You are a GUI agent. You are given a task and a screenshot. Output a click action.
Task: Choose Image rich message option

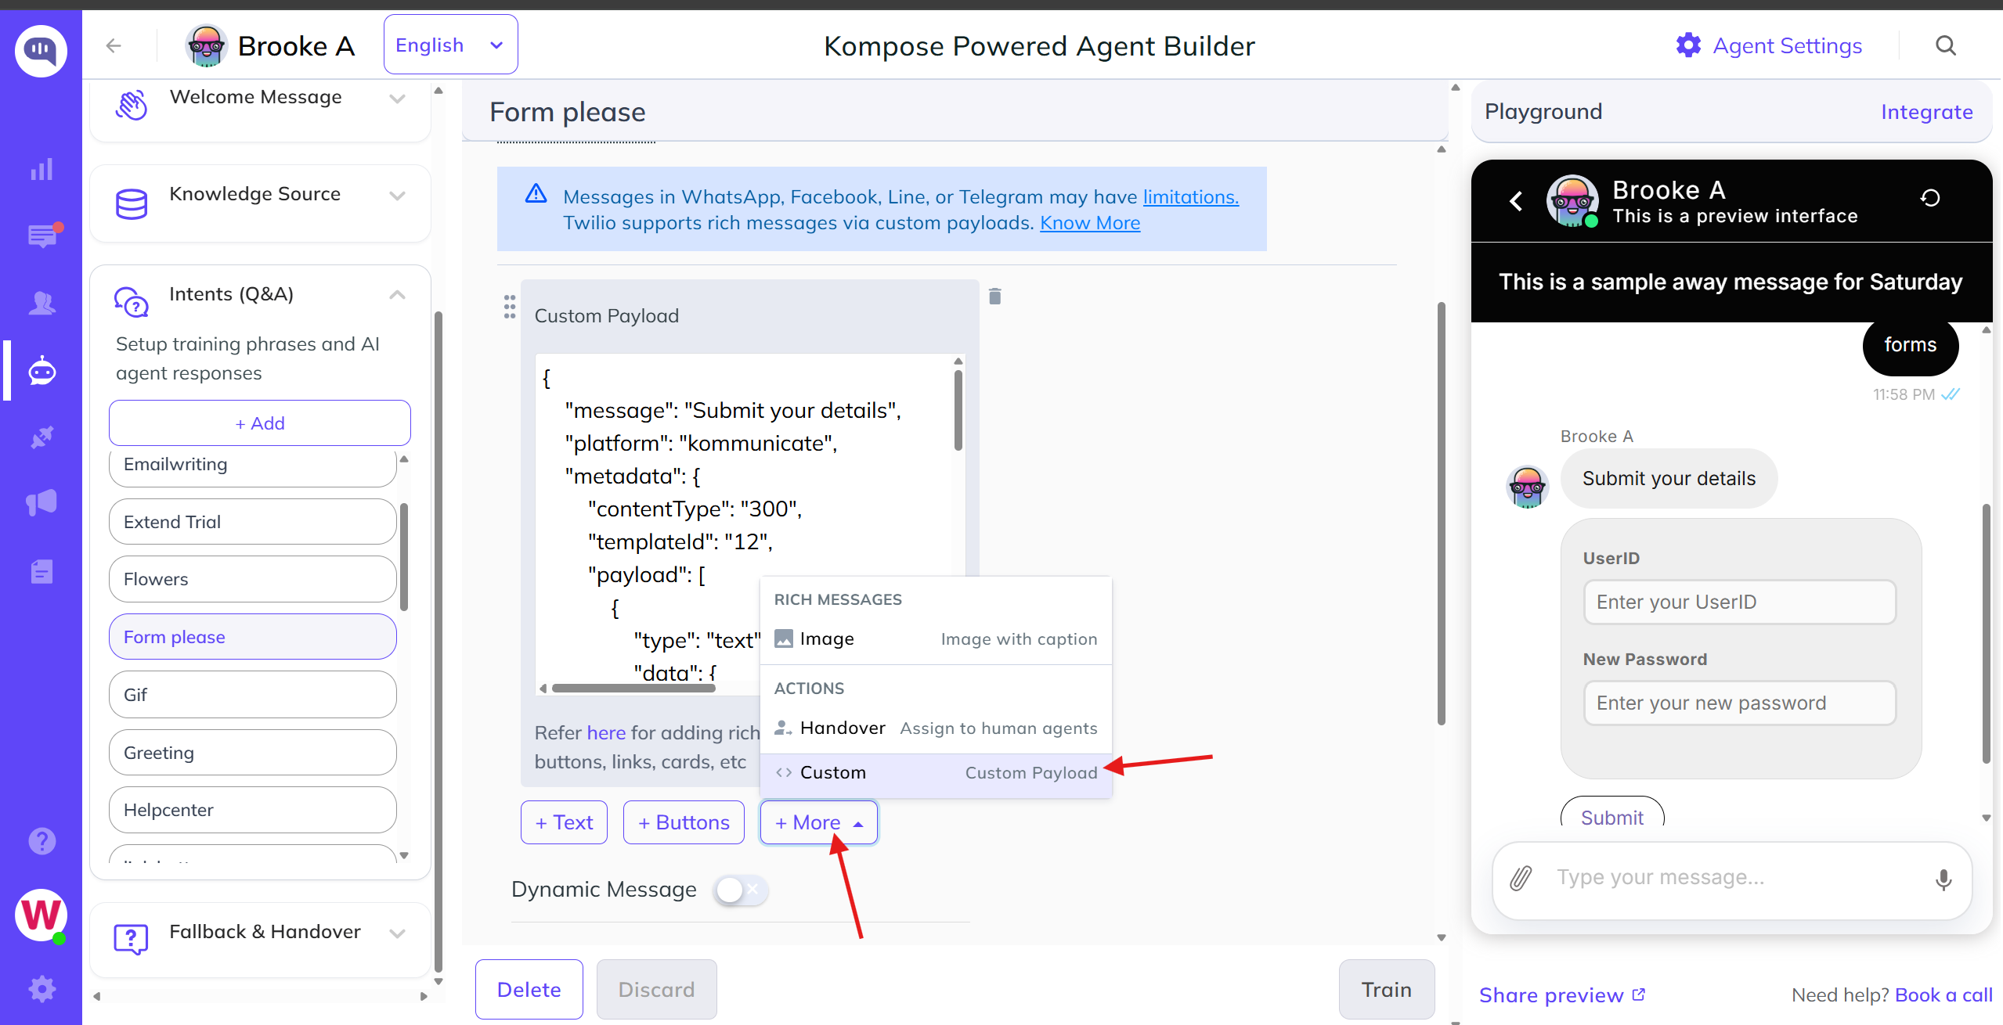click(x=935, y=638)
